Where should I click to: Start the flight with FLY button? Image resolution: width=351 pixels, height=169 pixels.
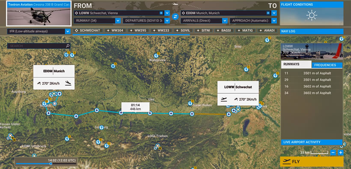(312, 162)
